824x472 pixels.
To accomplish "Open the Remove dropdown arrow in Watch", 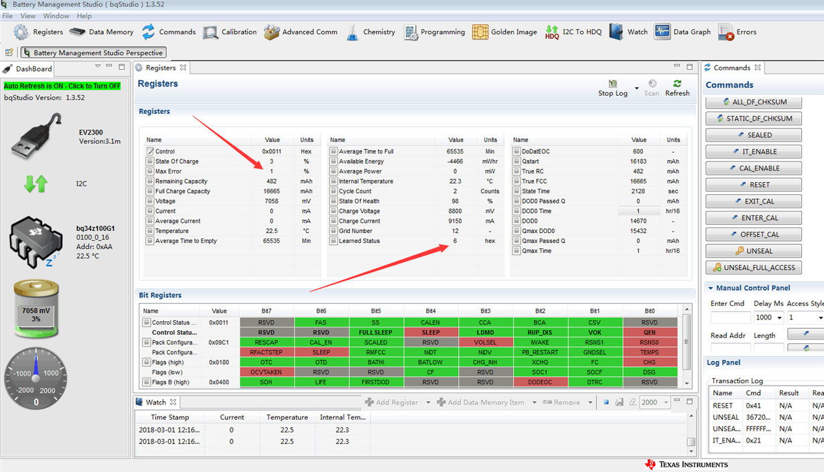I will 590,402.
